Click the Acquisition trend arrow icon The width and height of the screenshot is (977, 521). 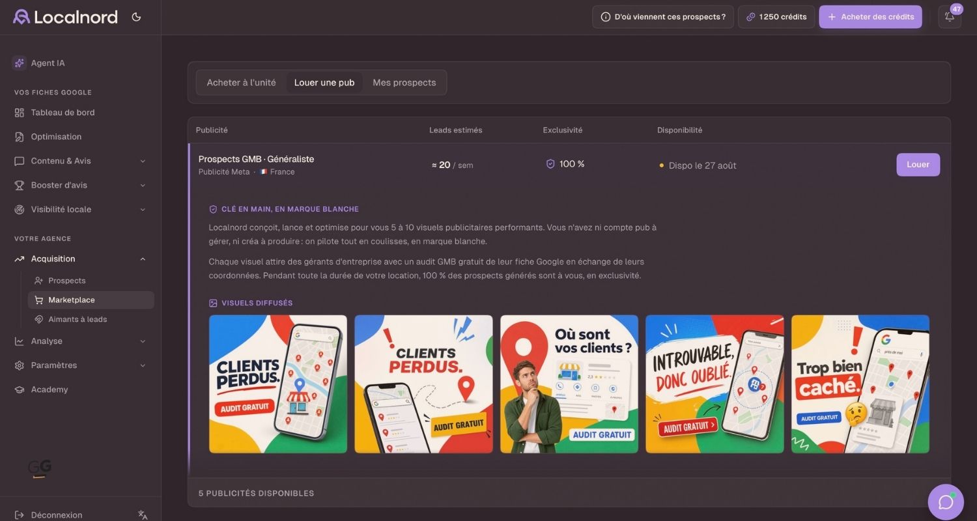(x=20, y=259)
